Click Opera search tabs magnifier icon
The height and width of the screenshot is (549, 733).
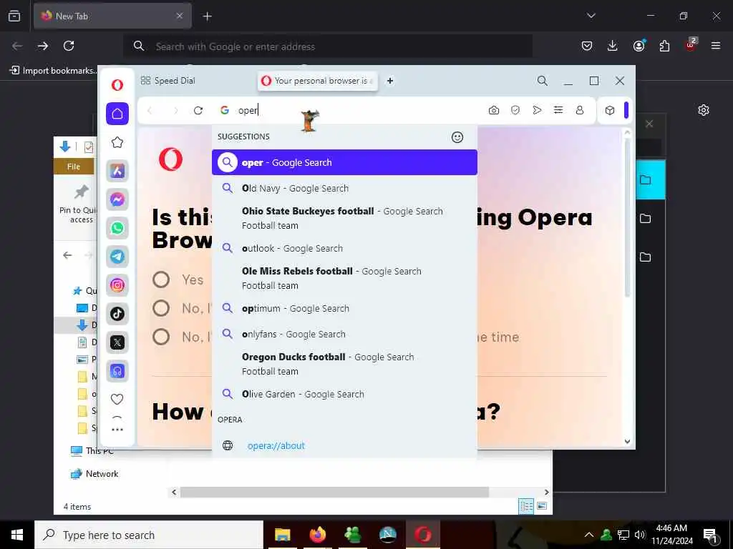(543, 81)
